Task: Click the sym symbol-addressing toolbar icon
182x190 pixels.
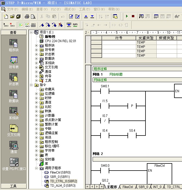Action: coord(75,25)
